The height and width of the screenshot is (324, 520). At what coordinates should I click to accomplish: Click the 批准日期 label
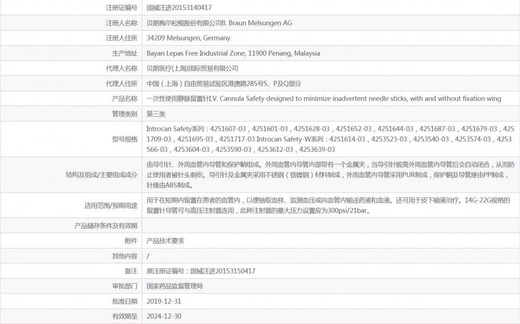click(x=125, y=301)
